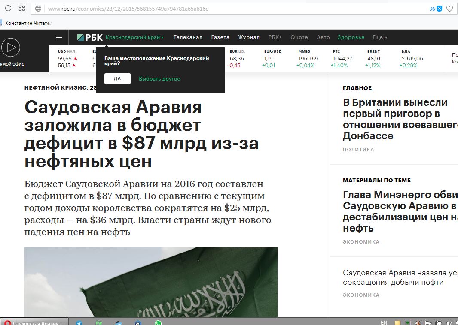Open the В Британии вынесли первый приговор story

[400, 119]
